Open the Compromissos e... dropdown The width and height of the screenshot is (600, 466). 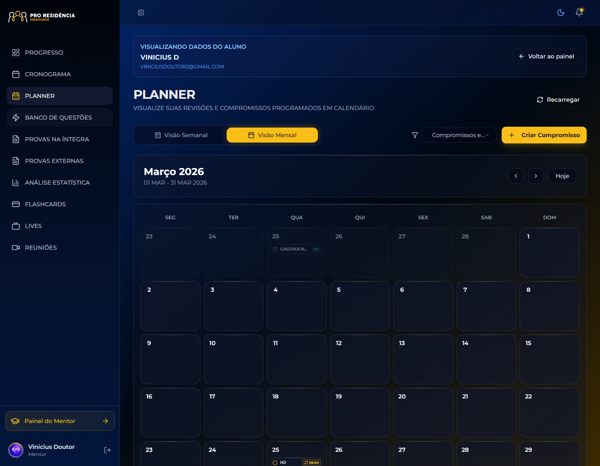pyautogui.click(x=459, y=135)
